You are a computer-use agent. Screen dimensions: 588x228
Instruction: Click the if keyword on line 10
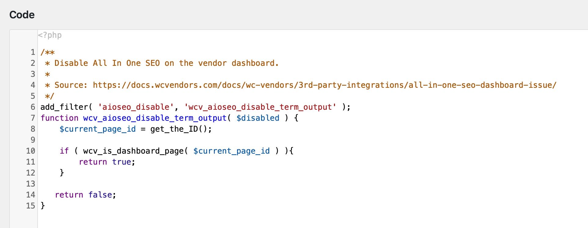[64, 151]
